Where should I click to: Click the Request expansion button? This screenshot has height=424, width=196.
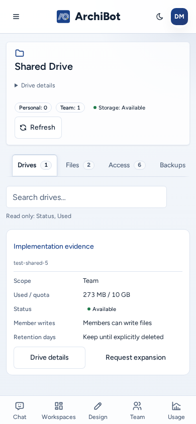(x=136, y=358)
